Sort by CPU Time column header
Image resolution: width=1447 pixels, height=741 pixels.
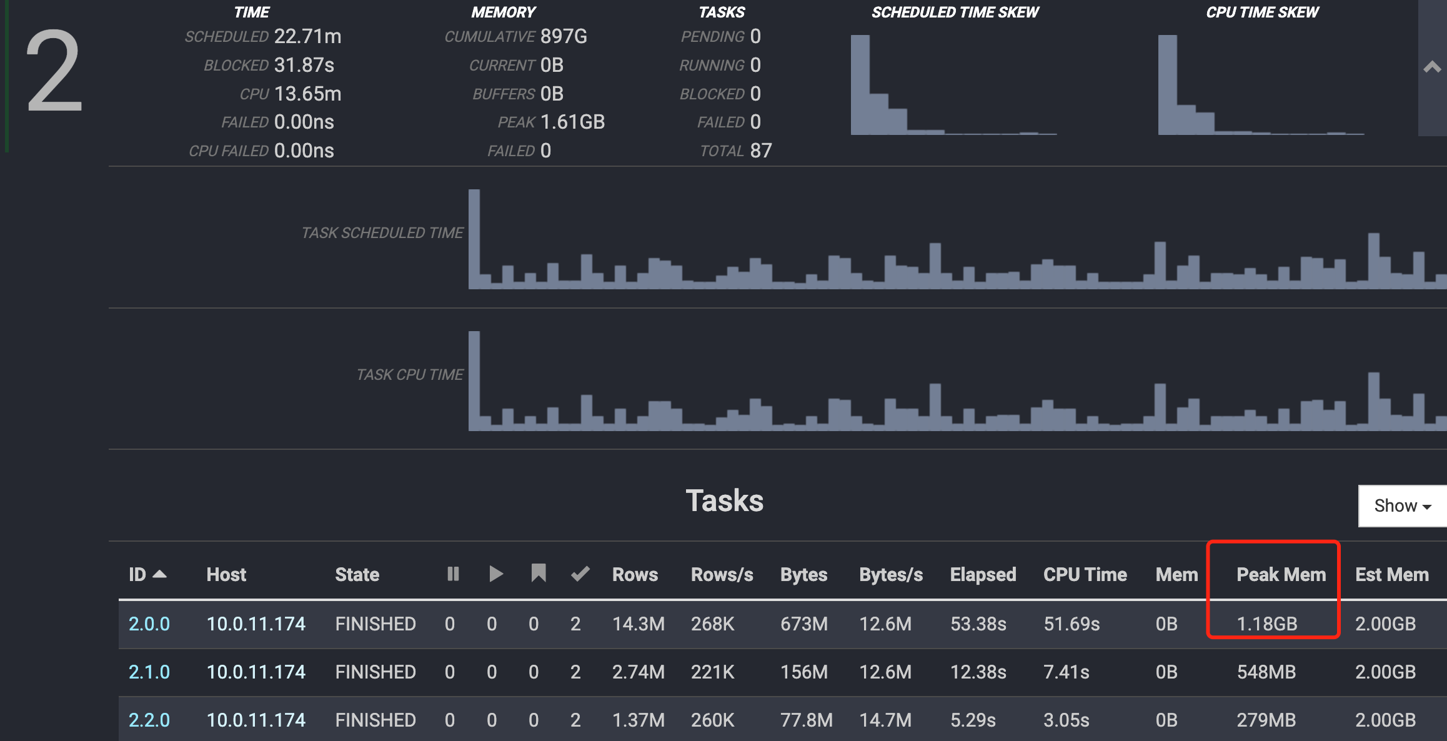1085,574
